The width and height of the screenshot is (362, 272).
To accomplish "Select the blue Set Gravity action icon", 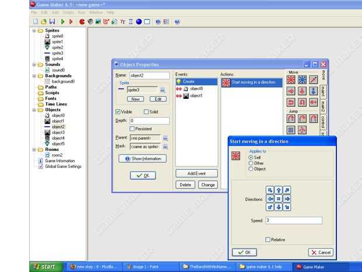I will [x=314, y=91].
